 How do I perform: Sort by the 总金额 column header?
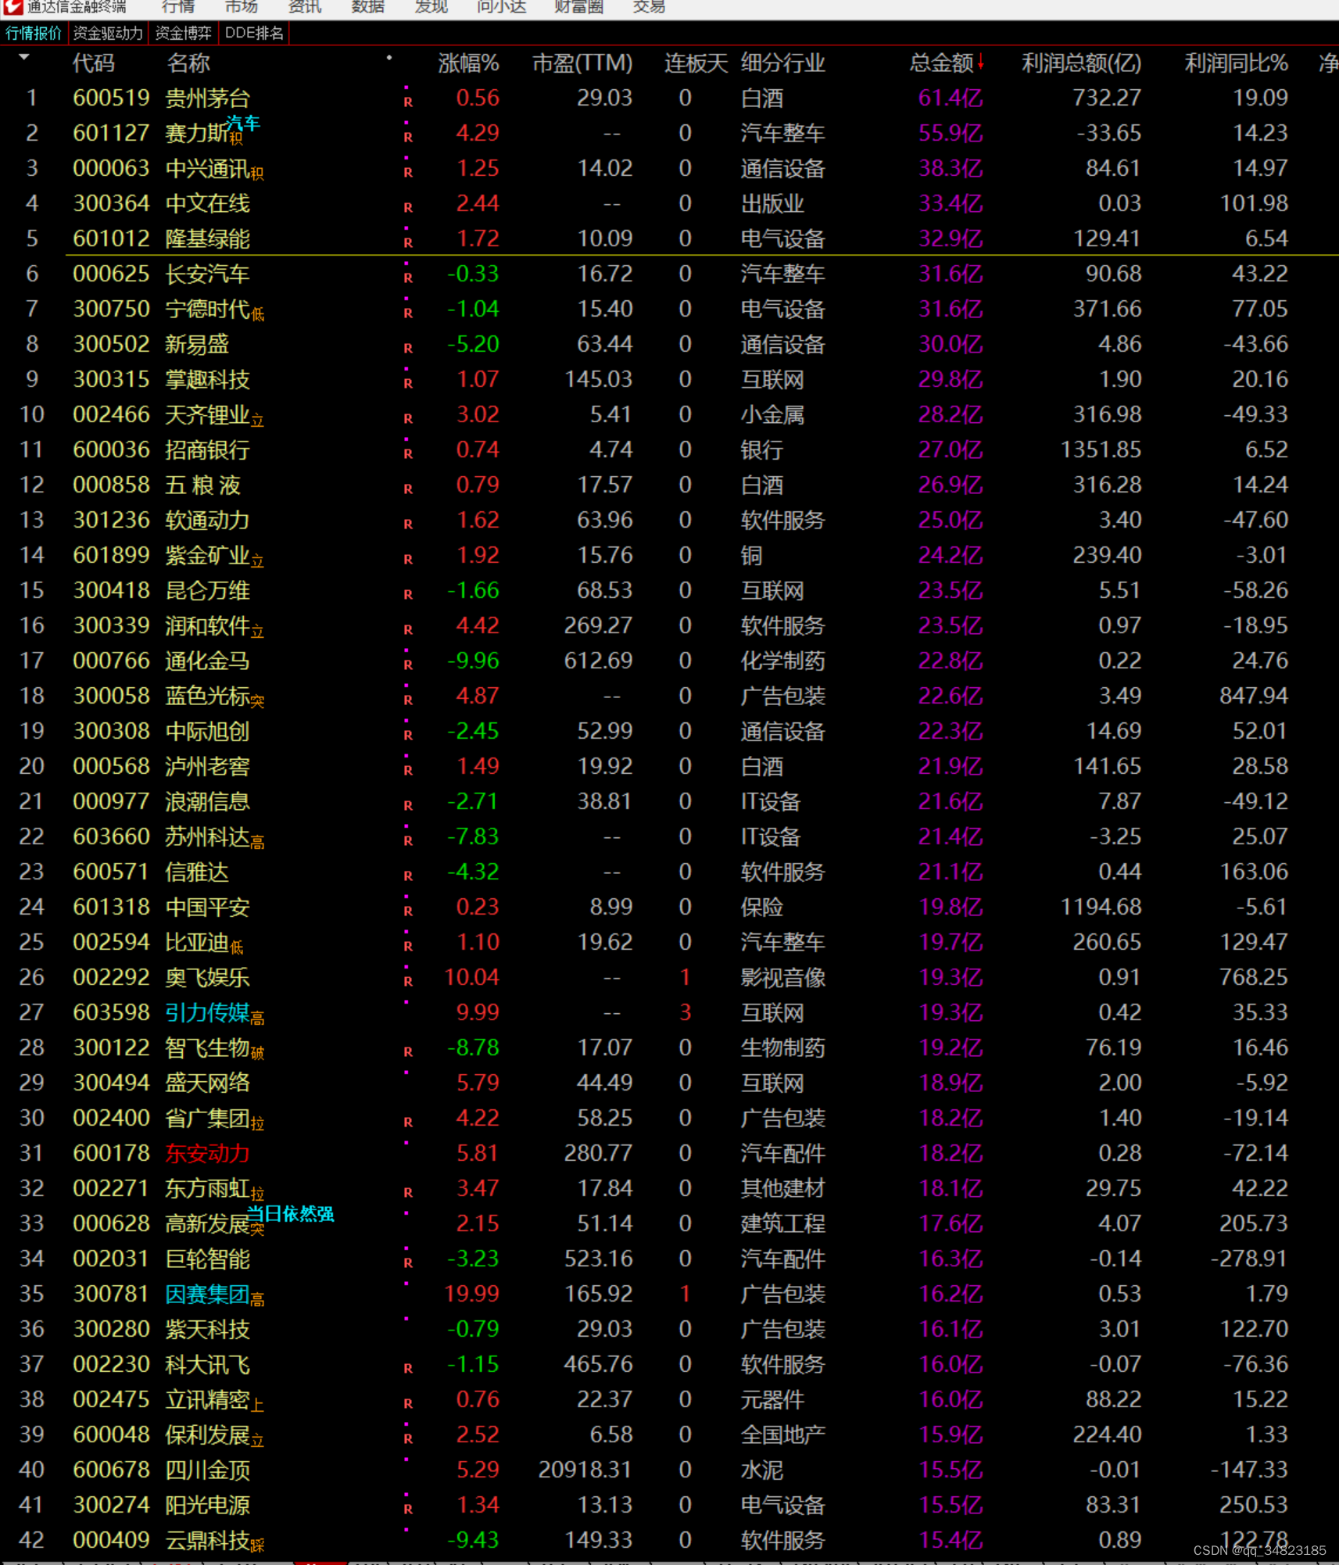click(941, 63)
